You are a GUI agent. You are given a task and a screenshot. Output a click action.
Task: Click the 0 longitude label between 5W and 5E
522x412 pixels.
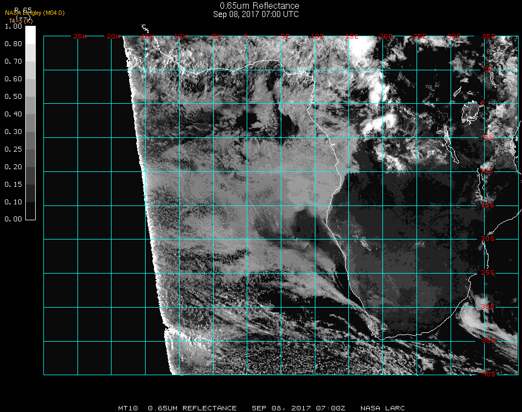click(x=246, y=37)
